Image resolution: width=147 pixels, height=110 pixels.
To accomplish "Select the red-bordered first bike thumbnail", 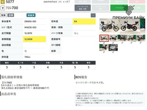I will pyautogui.click(x=104, y=38).
